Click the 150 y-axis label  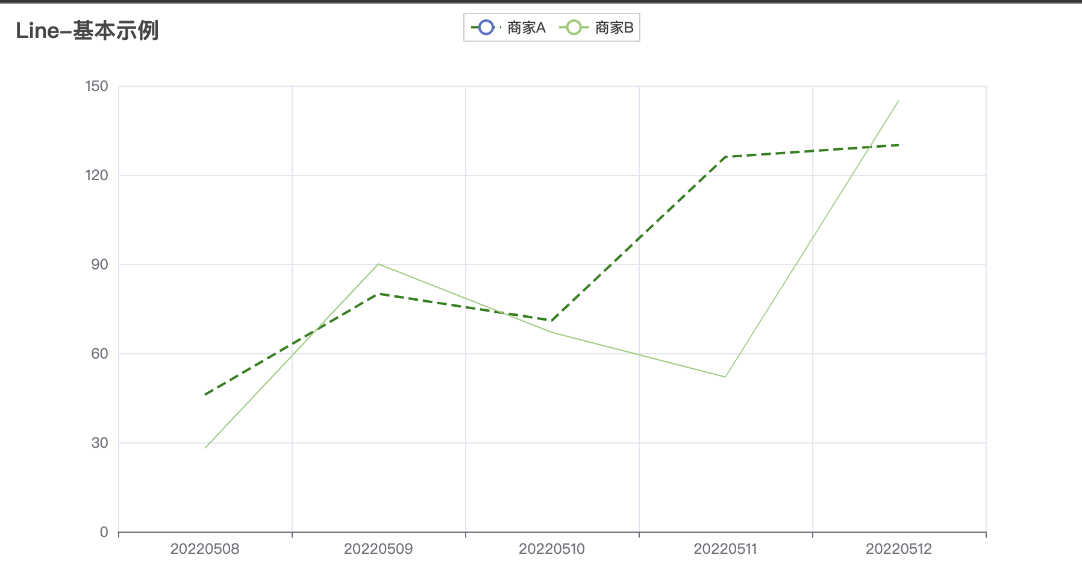tap(98, 86)
